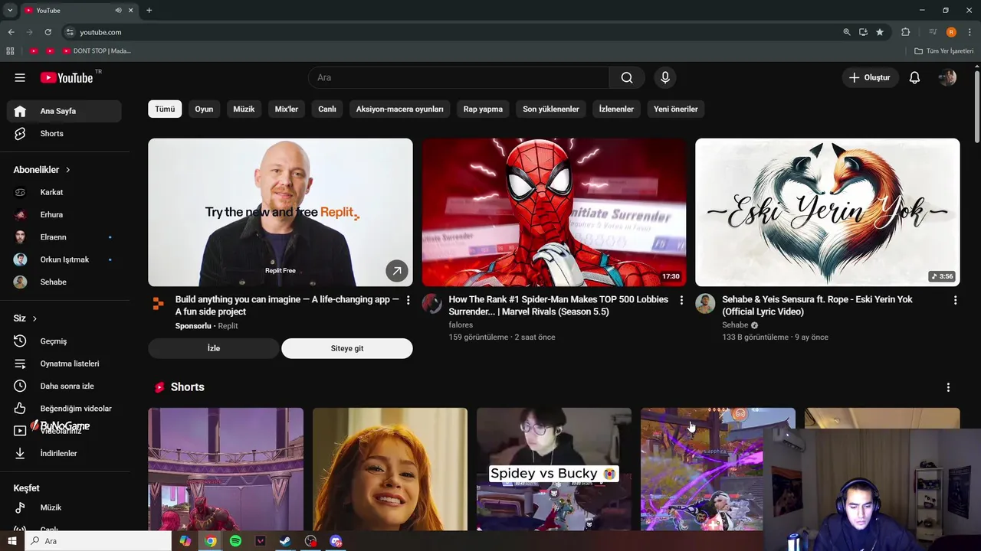Open Discord from the taskbar
This screenshot has height=551, width=981.
336,541
